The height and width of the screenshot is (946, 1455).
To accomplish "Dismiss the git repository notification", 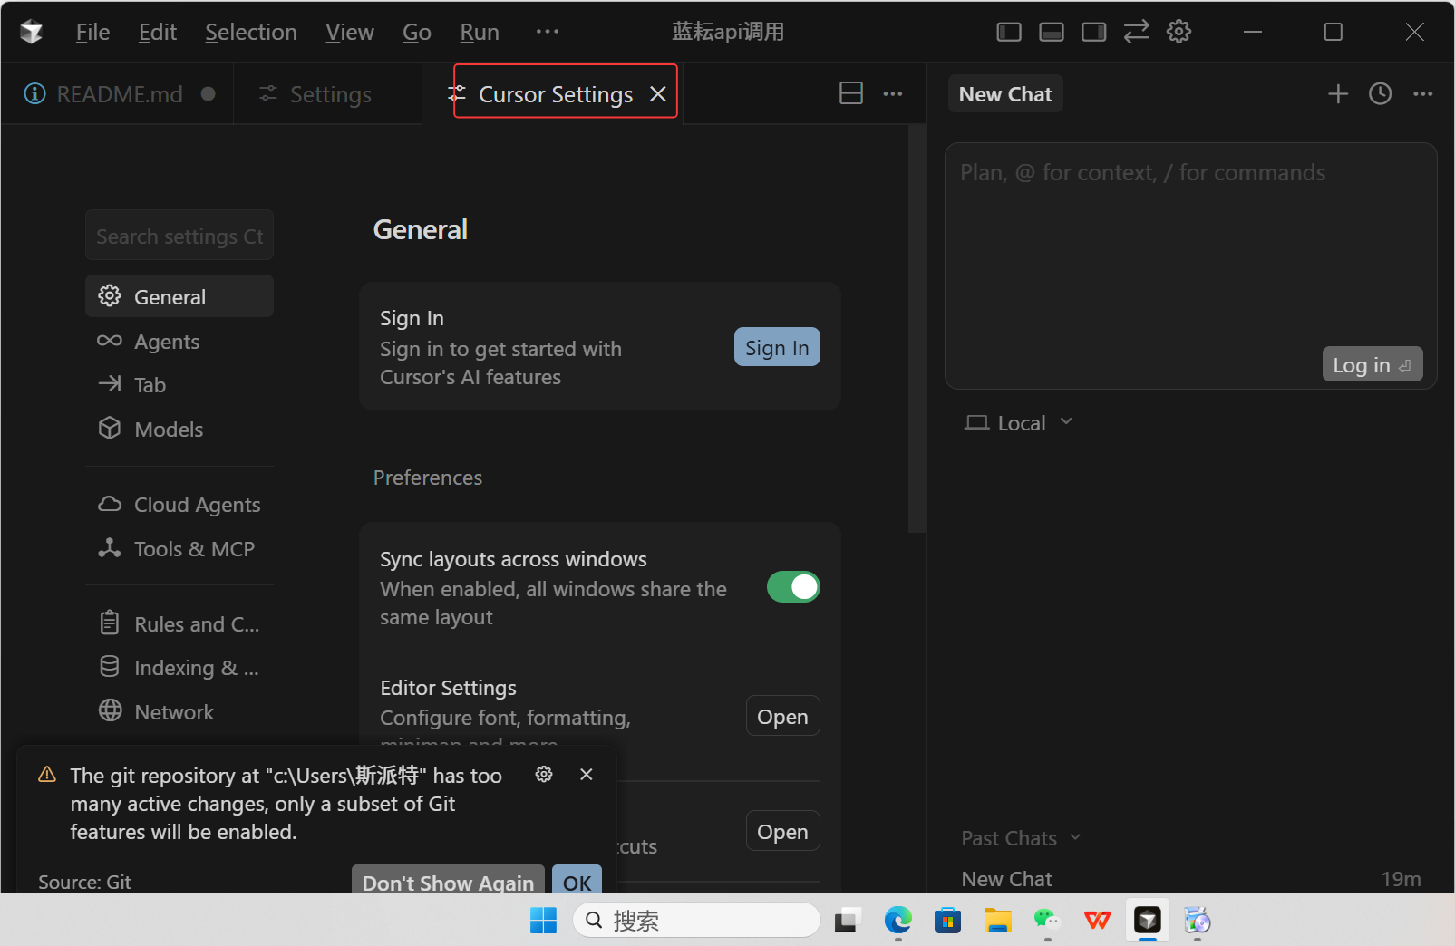I will (x=587, y=774).
